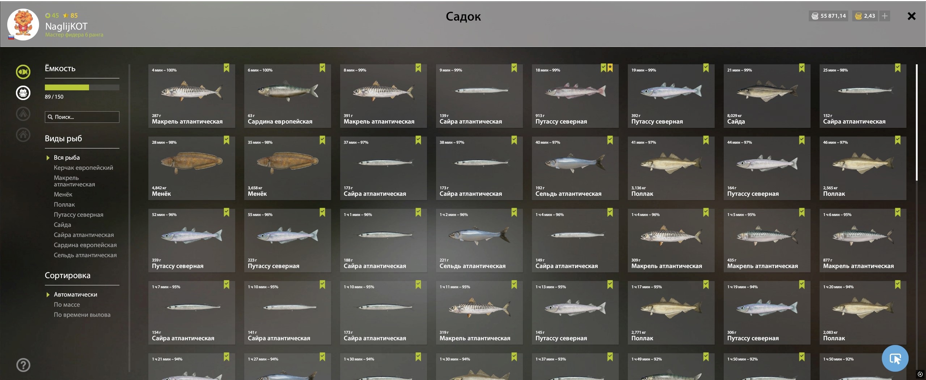The height and width of the screenshot is (380, 926).
Task: Click the gold coins balance icon
Action: [858, 16]
